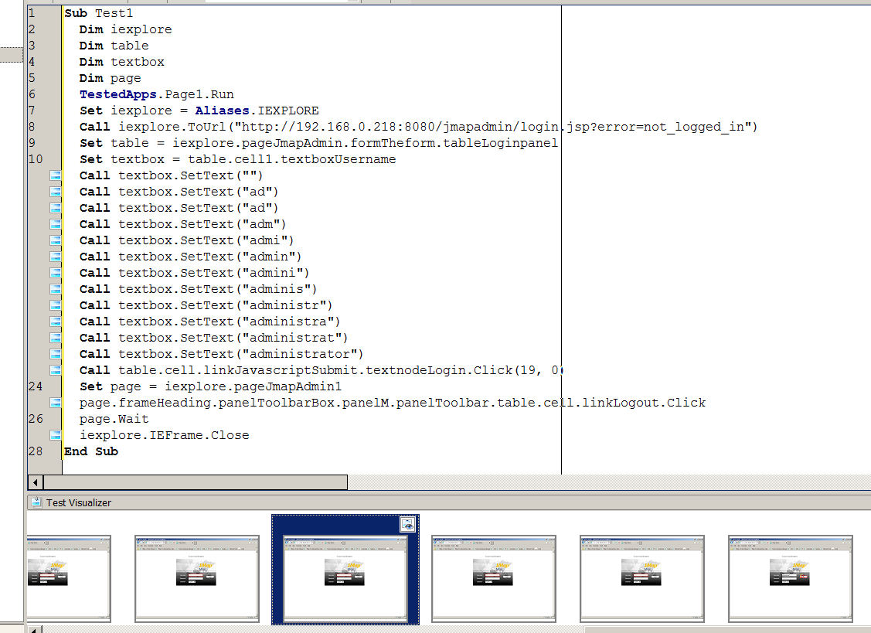This screenshot has height=633, width=871.
Task: Click the visualizer icon beside SetText("") line
Action: click(x=56, y=175)
